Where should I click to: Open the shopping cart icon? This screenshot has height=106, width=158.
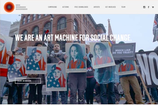pyautogui.click(x=153, y=7)
